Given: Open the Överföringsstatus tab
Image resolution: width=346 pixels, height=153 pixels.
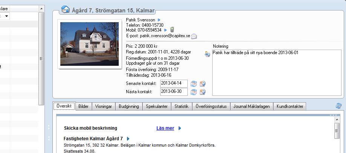Looking at the screenshot, I should coord(211,106).
